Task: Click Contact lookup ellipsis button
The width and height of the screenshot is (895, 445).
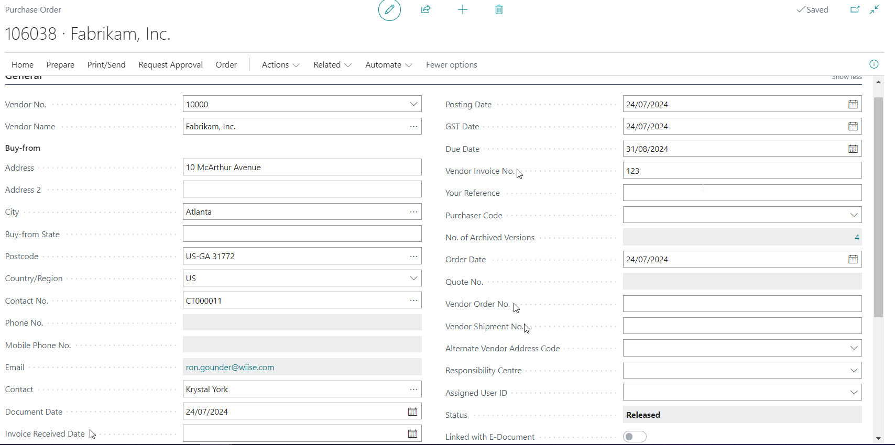Action: (x=413, y=389)
